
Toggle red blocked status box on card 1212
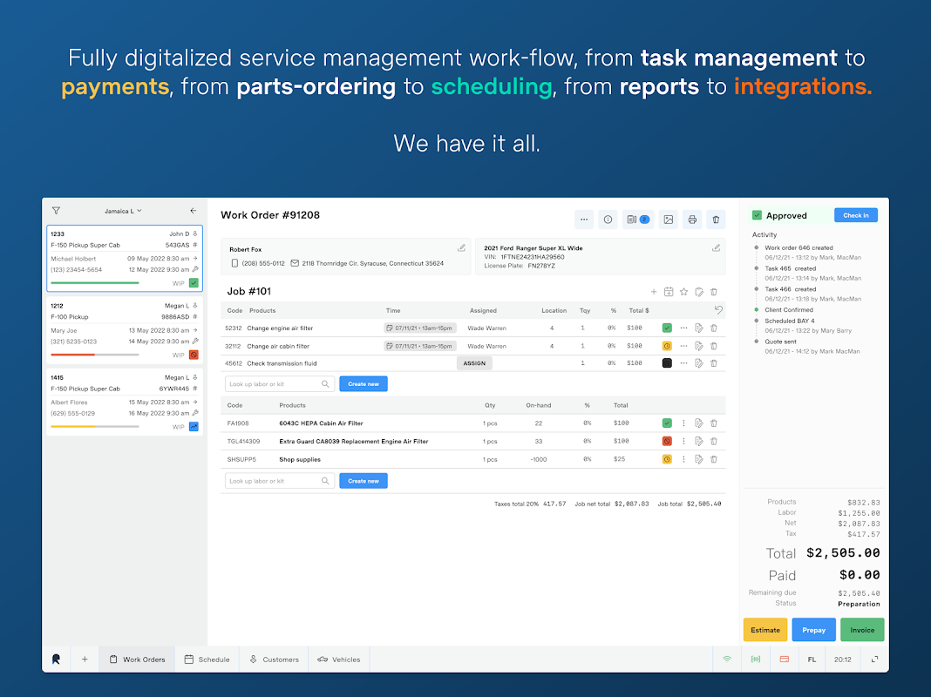tap(194, 355)
